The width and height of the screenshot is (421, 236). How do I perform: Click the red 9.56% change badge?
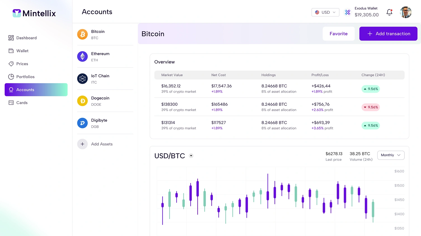click(370, 107)
